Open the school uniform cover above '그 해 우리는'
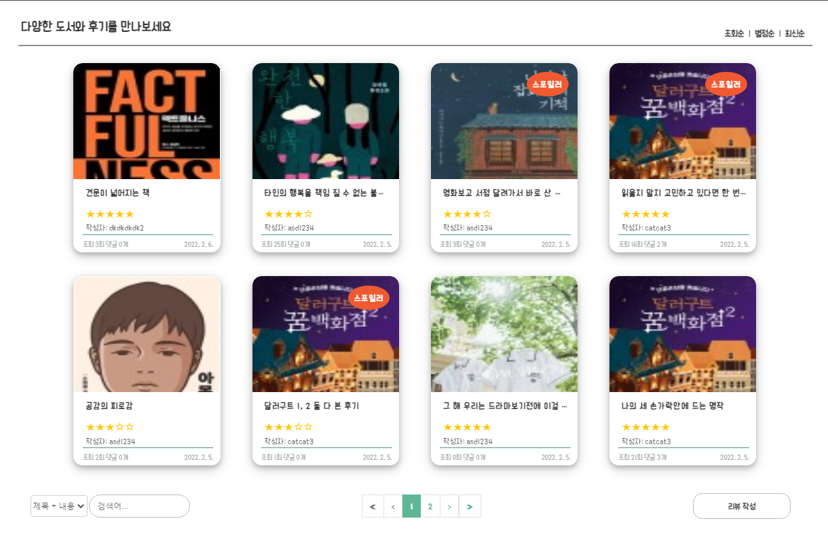Viewport: 828px width, 542px height. tap(504, 334)
